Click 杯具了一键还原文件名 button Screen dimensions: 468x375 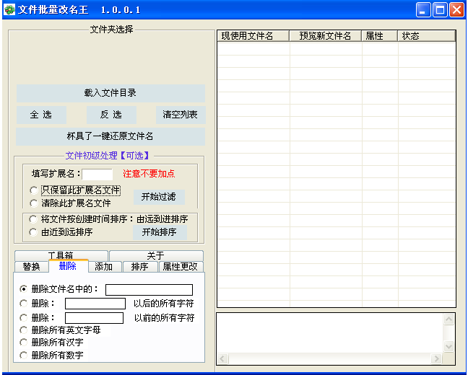pyautogui.click(x=110, y=136)
